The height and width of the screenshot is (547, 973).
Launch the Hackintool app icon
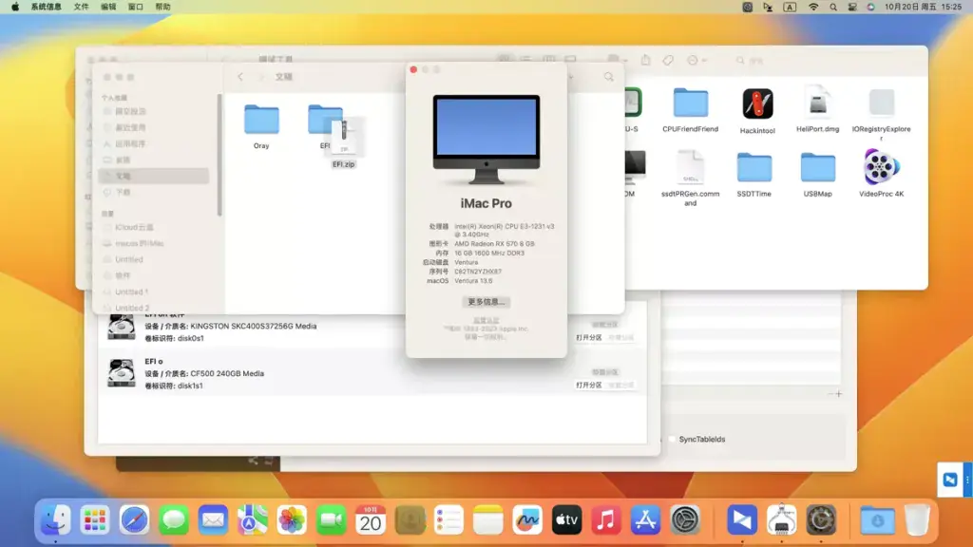757,104
